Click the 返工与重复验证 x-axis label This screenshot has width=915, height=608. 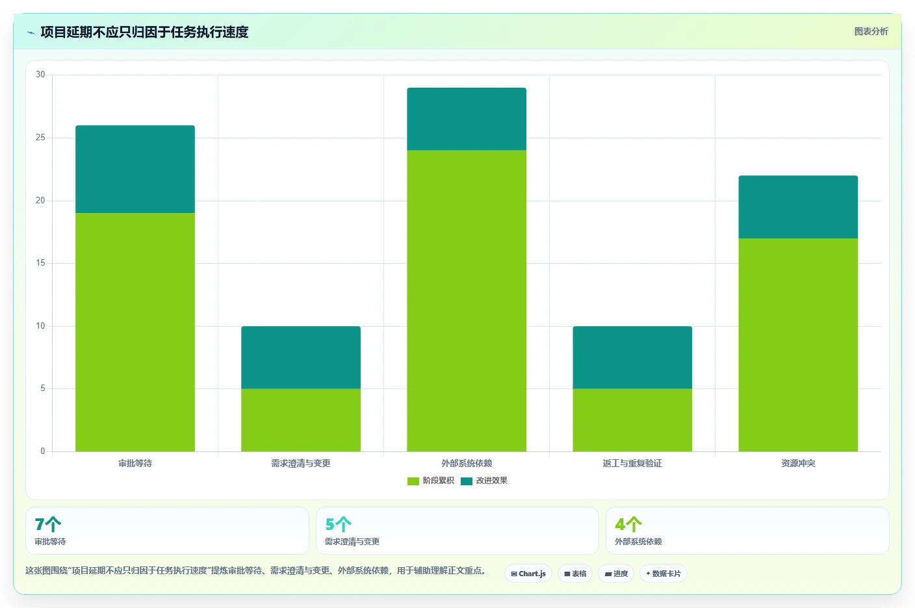pos(632,463)
